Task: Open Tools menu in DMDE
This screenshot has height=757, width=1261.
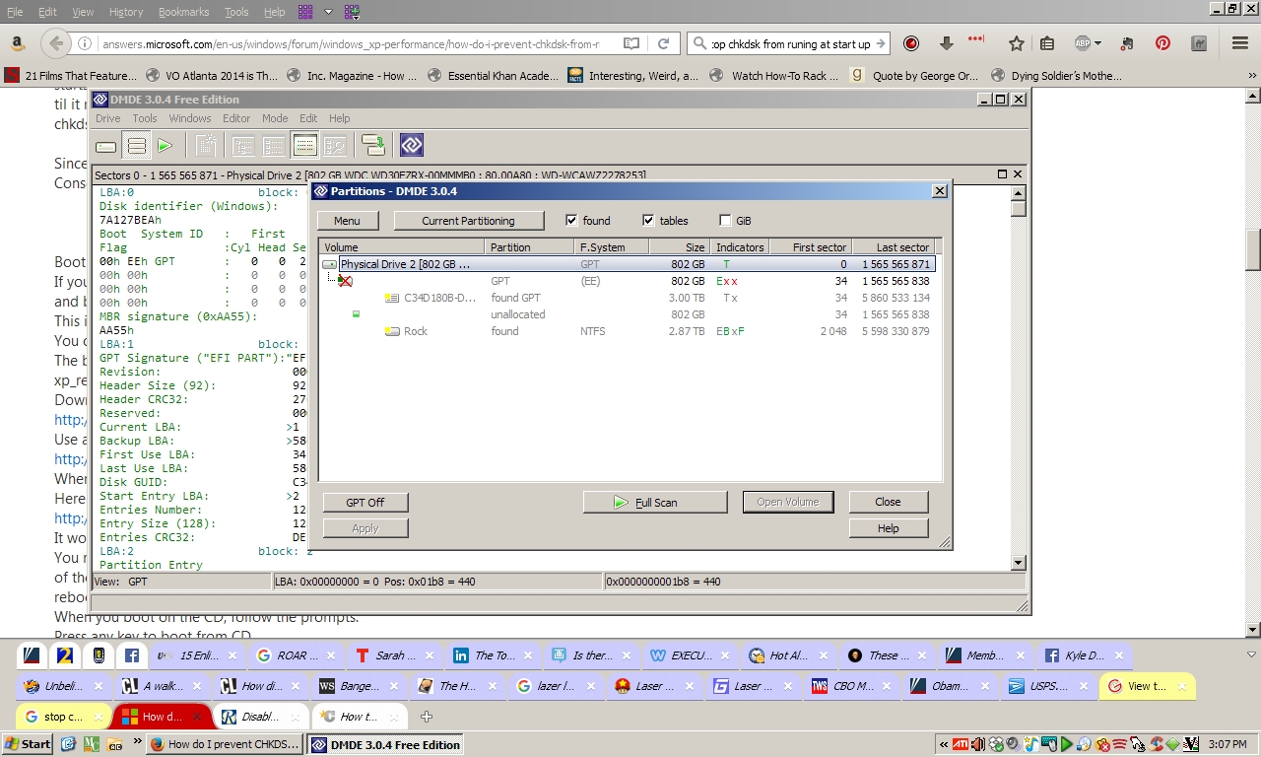Action: coord(145,118)
